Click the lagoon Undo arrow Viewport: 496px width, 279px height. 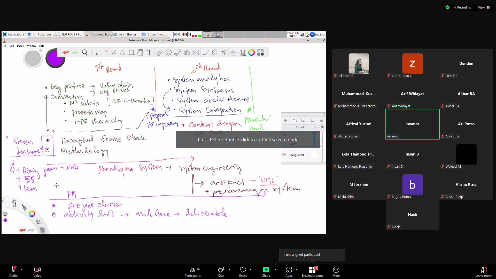[22, 230]
